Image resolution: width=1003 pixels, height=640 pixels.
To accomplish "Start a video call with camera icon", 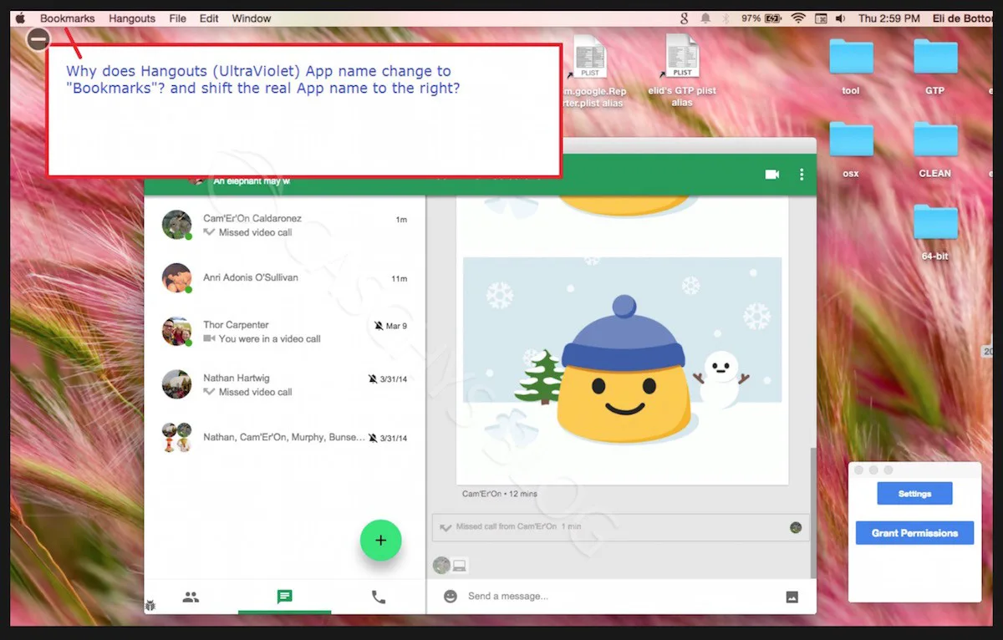I will (771, 175).
